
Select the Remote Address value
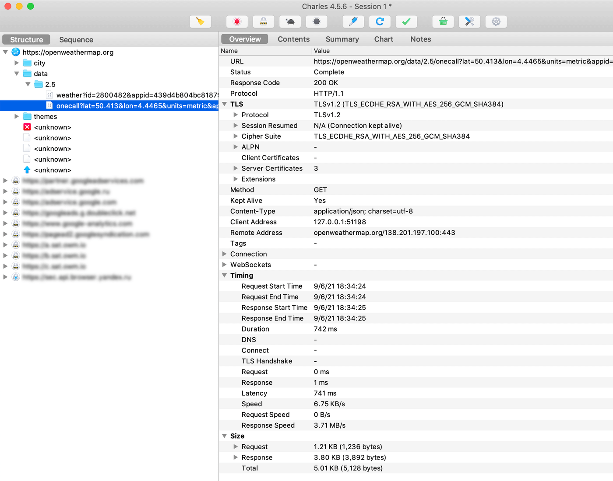point(384,233)
